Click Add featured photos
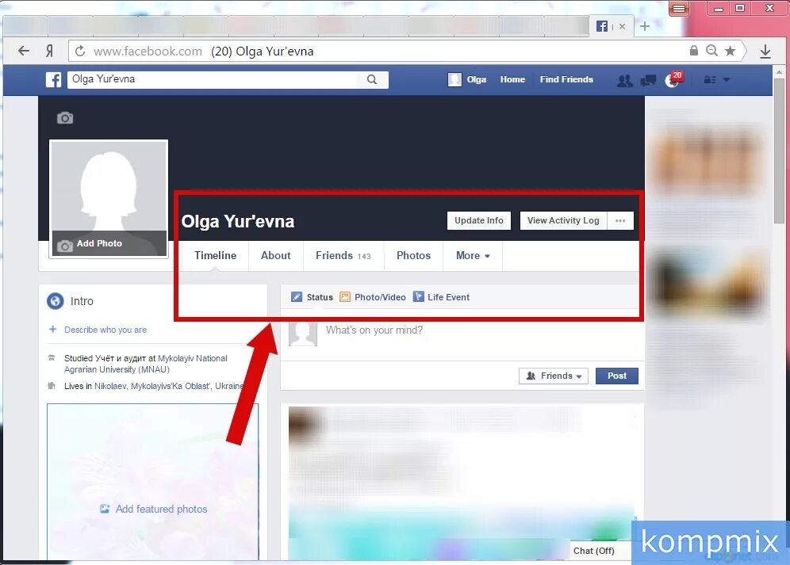The height and width of the screenshot is (565, 790). tap(154, 509)
